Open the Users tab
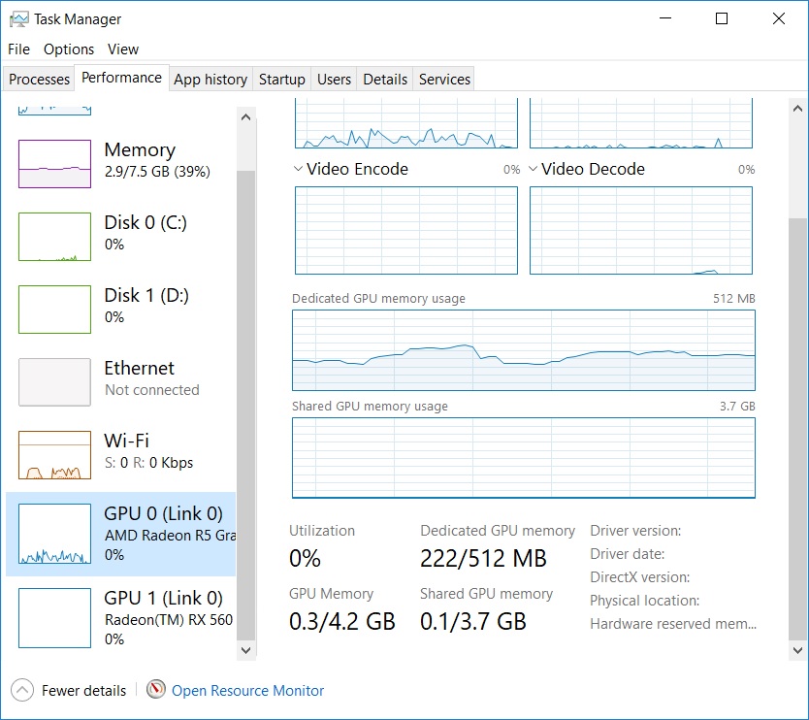The height and width of the screenshot is (720, 809). [334, 79]
